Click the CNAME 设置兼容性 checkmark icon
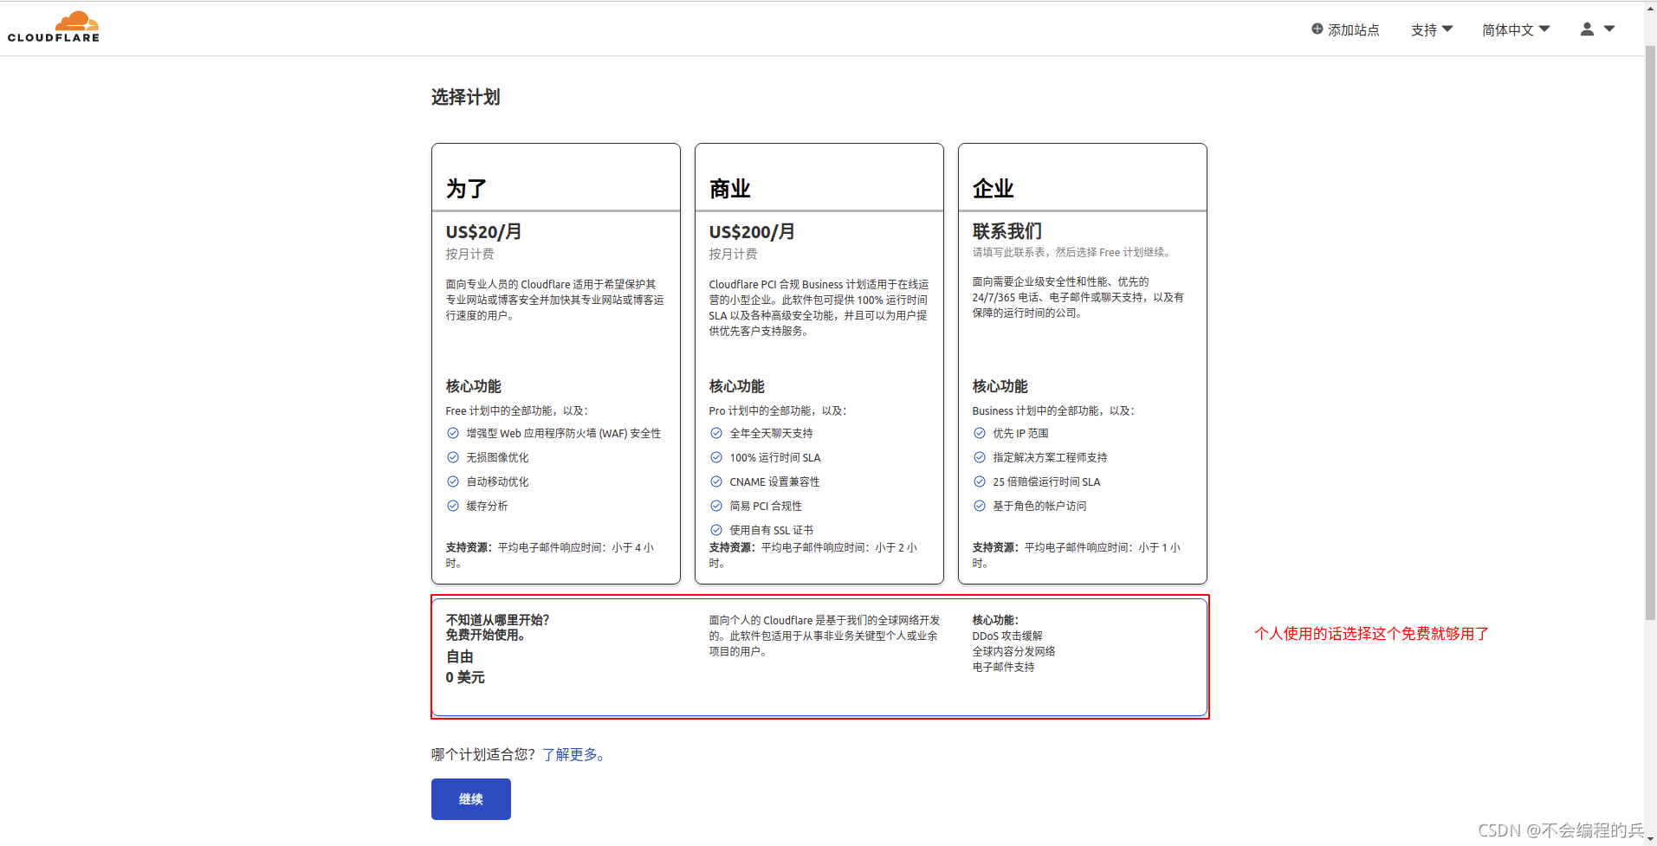The width and height of the screenshot is (1657, 846). pyautogui.click(x=716, y=481)
